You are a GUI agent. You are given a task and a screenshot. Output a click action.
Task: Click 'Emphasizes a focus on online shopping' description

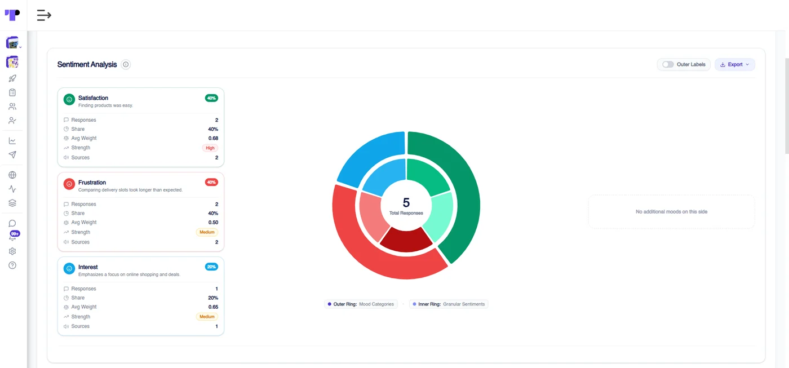click(129, 274)
